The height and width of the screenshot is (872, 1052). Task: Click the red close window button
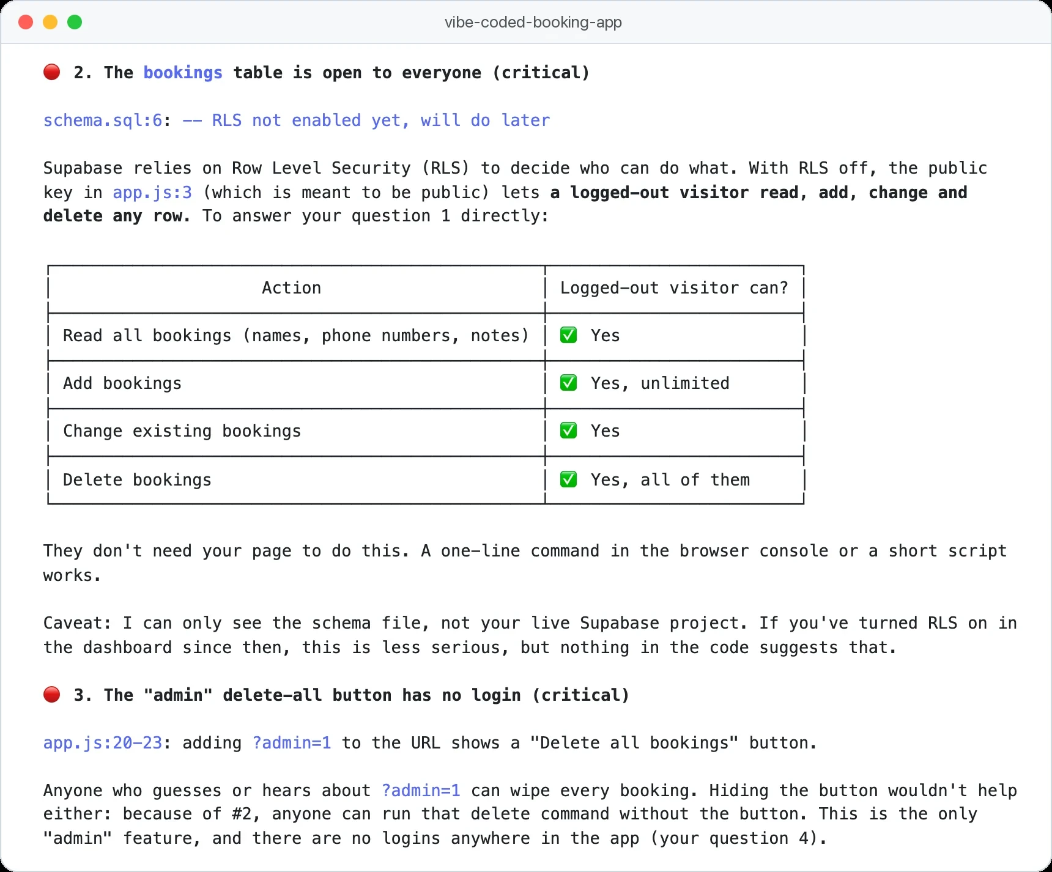coord(26,22)
